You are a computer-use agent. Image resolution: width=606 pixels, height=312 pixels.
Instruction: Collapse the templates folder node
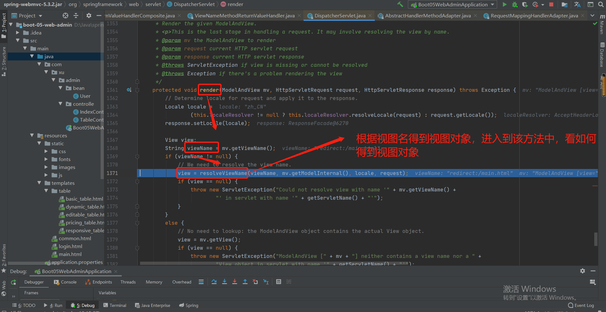click(39, 183)
